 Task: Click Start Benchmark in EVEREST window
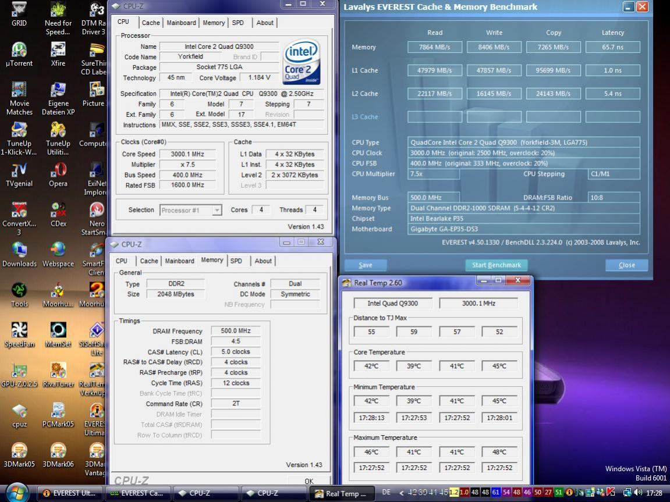click(496, 265)
